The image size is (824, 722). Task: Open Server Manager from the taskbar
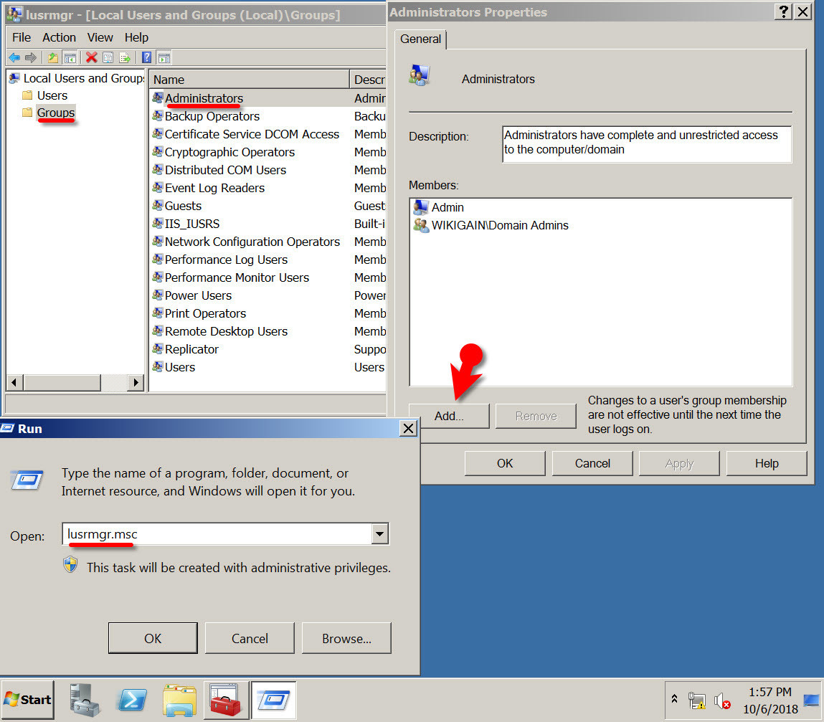[84, 700]
